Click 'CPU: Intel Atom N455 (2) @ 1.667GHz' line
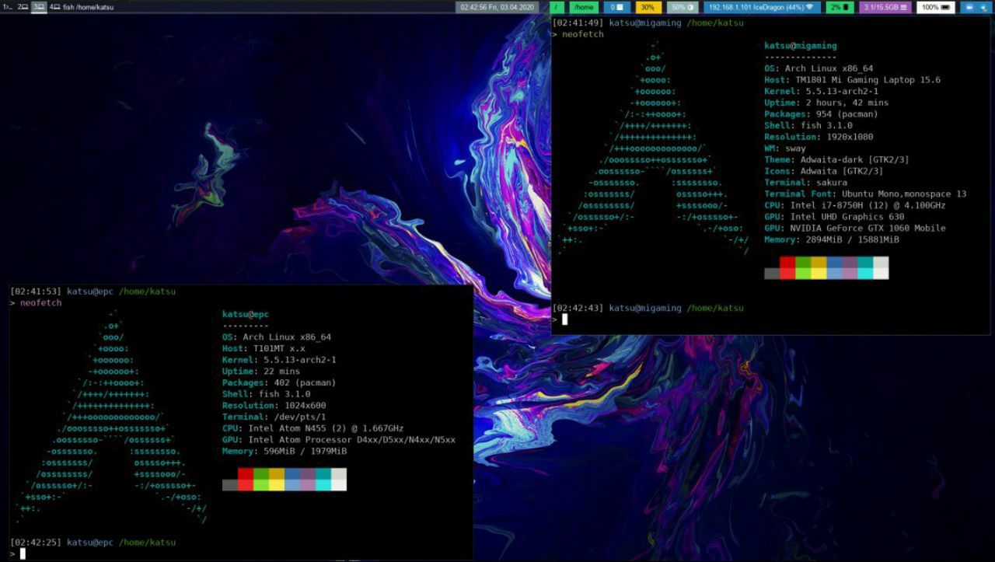 313,428
